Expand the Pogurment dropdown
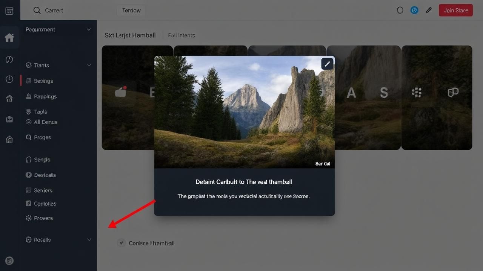 coord(89,29)
